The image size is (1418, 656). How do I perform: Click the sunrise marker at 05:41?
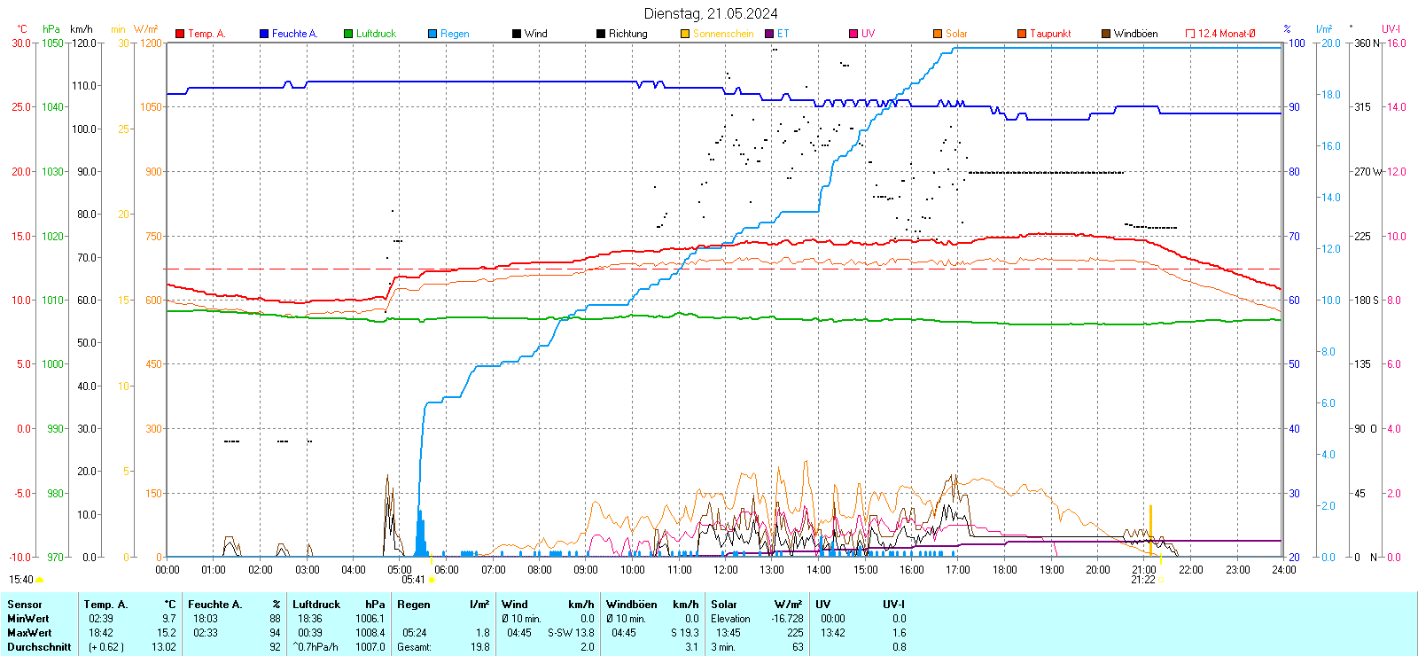pyautogui.click(x=432, y=580)
